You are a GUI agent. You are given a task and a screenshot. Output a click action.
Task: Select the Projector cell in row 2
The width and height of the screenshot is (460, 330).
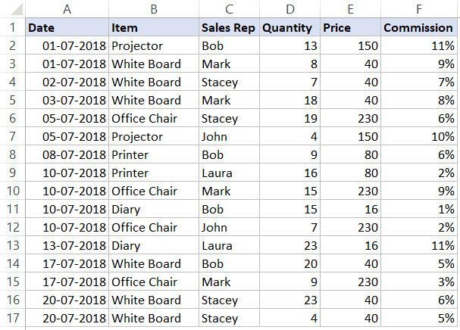click(154, 46)
